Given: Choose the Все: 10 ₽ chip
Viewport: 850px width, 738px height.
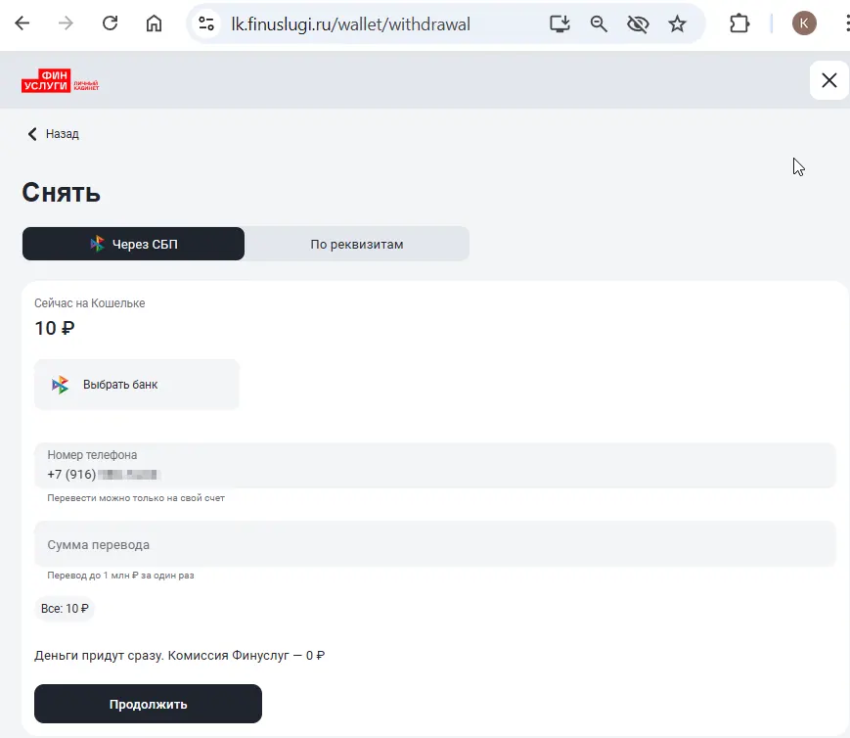Looking at the screenshot, I should (x=65, y=609).
